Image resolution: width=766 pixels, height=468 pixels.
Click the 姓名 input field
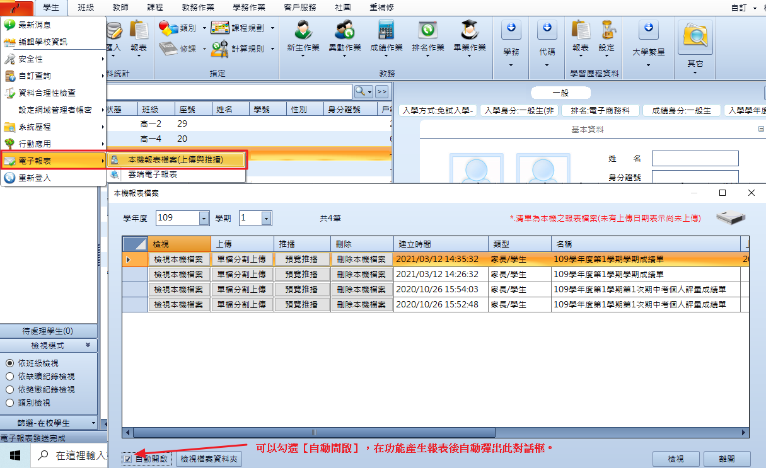[x=695, y=158]
